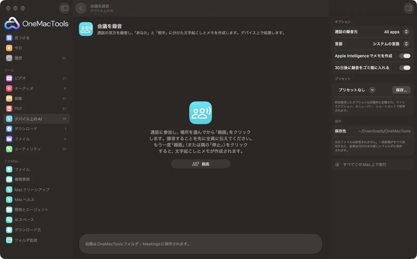Open the 今日 sun icon
Image resolution: width=417 pixels, height=259 pixels.
[x=9, y=48]
